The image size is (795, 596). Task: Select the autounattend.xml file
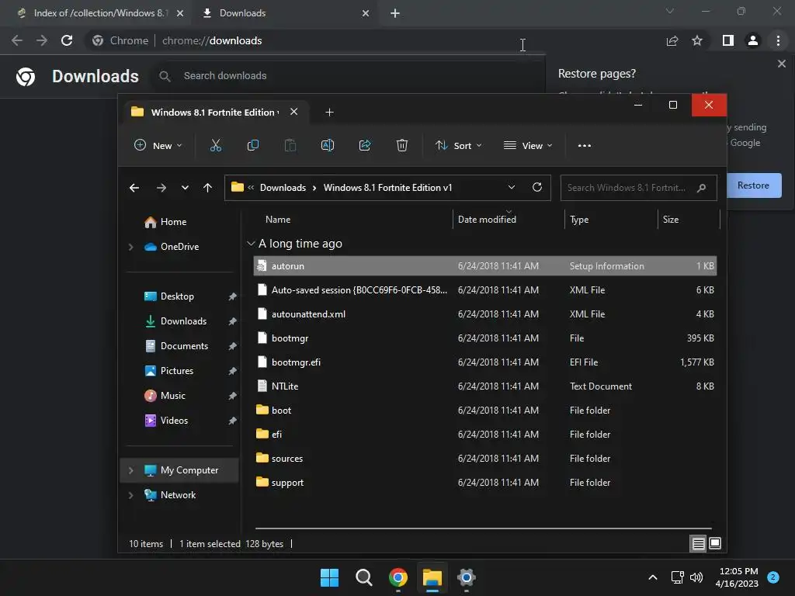485,314
